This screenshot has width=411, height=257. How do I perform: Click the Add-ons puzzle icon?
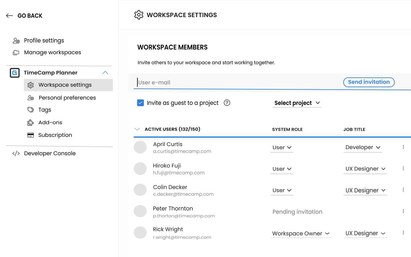pyautogui.click(x=31, y=123)
